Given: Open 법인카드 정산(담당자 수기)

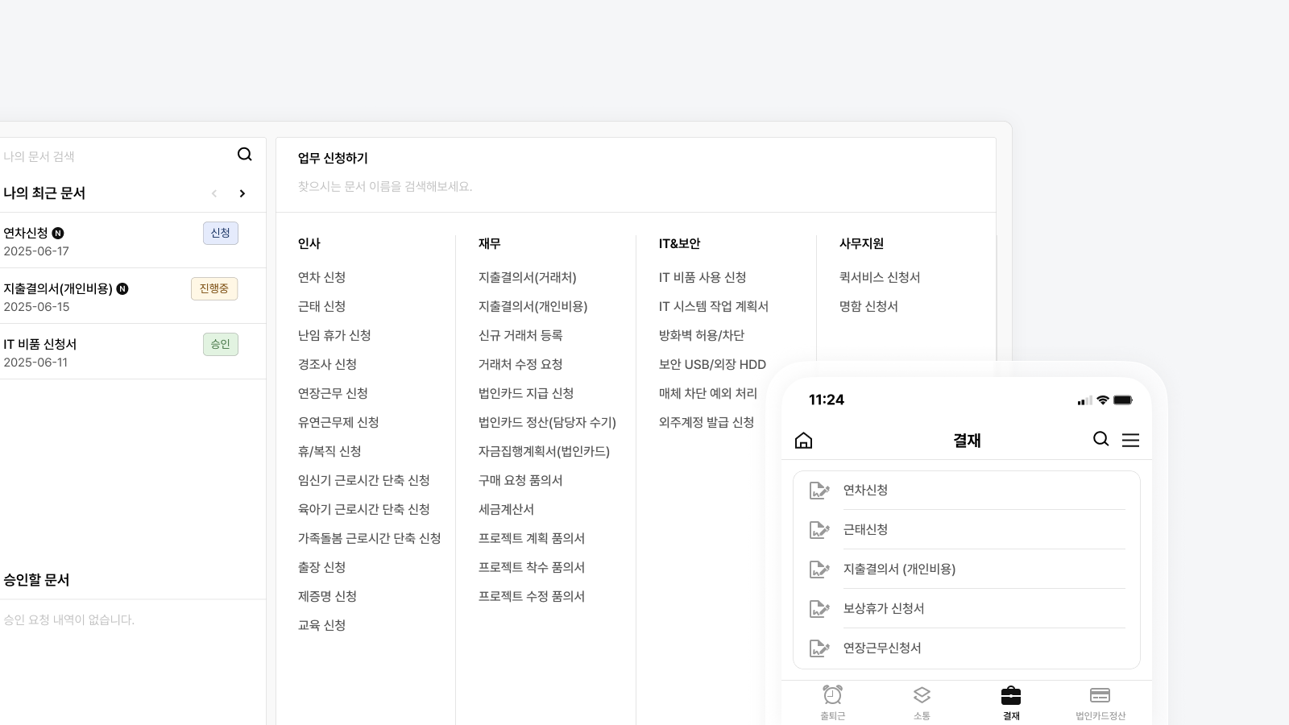Looking at the screenshot, I should pyautogui.click(x=547, y=422).
